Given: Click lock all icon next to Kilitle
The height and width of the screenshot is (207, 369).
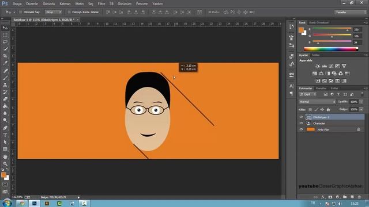Looking at the screenshot, I should click(328, 109).
